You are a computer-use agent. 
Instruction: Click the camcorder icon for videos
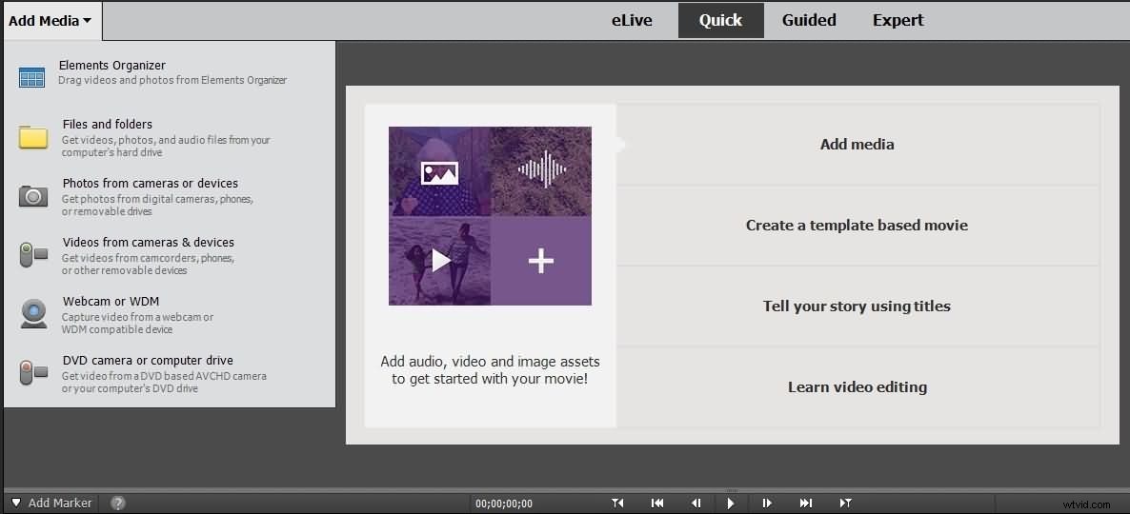[x=33, y=255]
